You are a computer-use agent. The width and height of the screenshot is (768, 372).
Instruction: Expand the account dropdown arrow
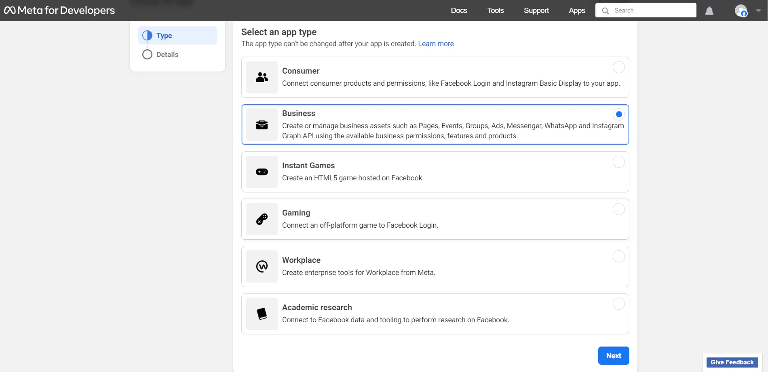click(758, 11)
